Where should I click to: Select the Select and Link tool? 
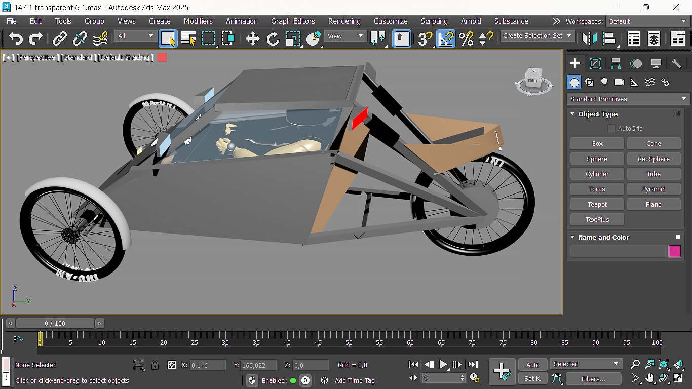point(60,39)
